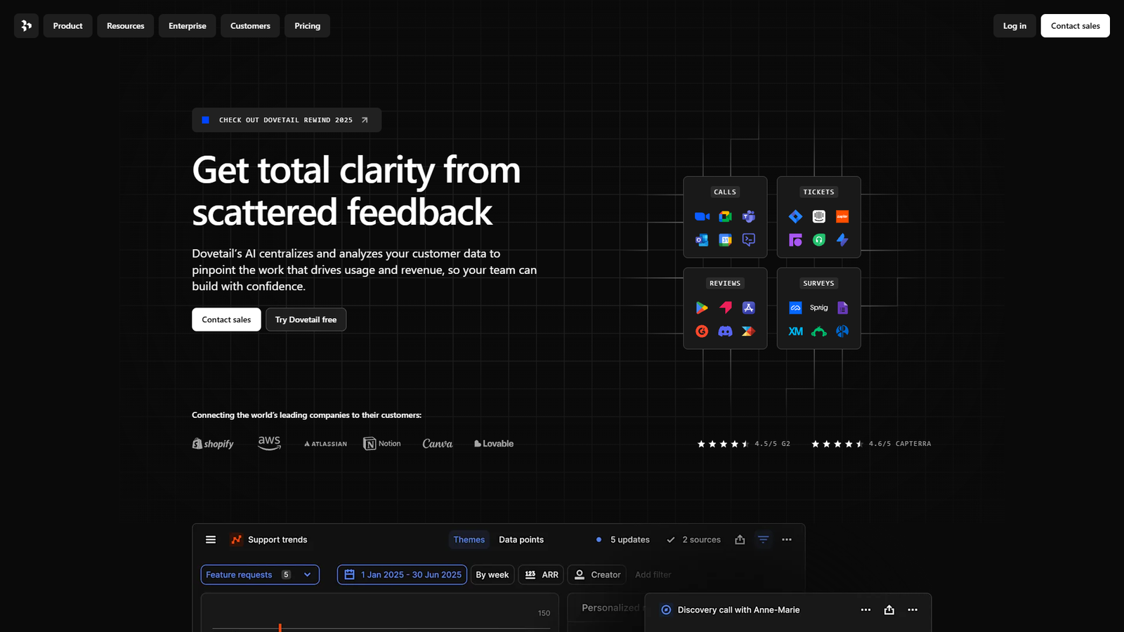Click the Support trends title
The image size is (1124, 632).
277,540
